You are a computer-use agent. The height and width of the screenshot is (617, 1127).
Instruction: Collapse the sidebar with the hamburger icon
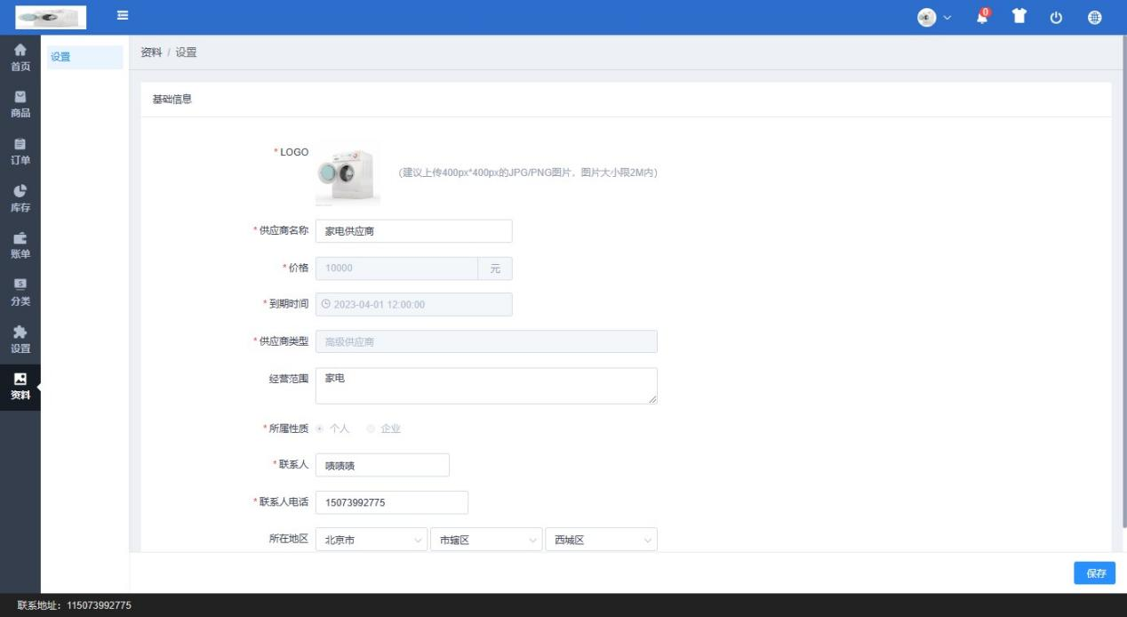pyautogui.click(x=123, y=16)
